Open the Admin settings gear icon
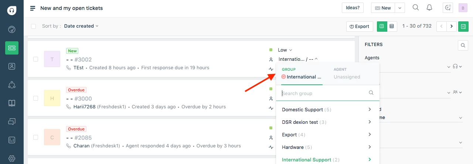Screen dimensions: 473x164 coord(12,158)
